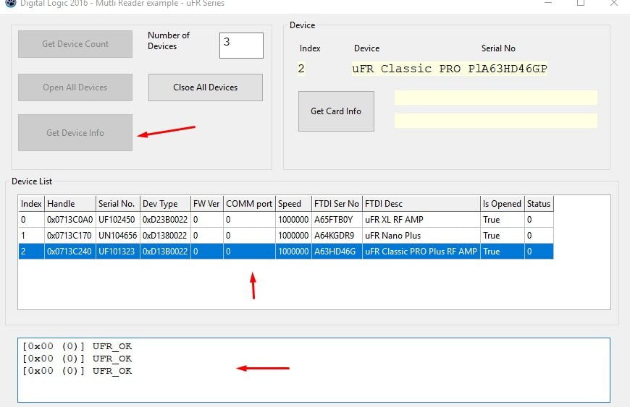The image size is (630, 407).
Task: Click the FTDI Desc column header
Action: 421,204
